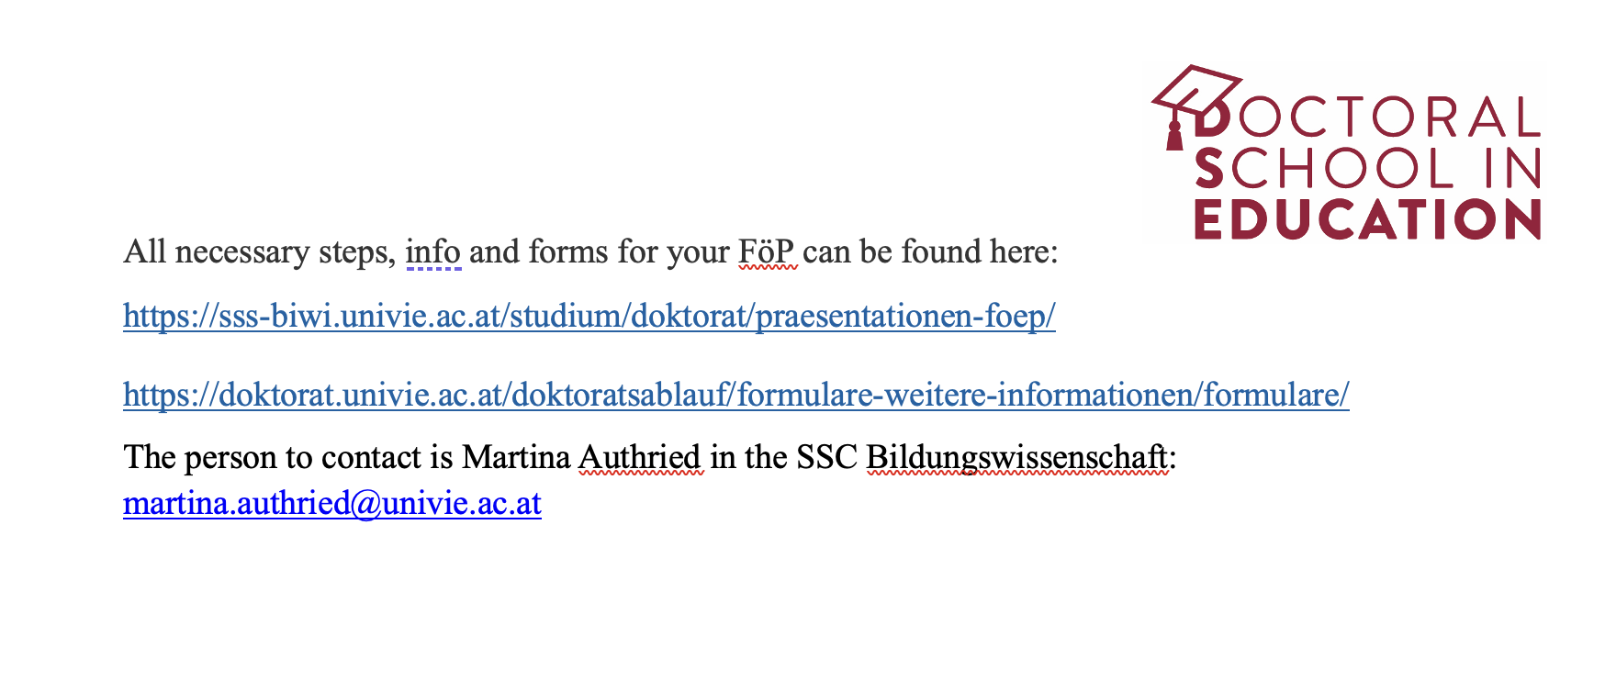Image resolution: width=1605 pixels, height=681 pixels.
Task: Click the word EDUCATION in the logo
Action: point(1367,219)
